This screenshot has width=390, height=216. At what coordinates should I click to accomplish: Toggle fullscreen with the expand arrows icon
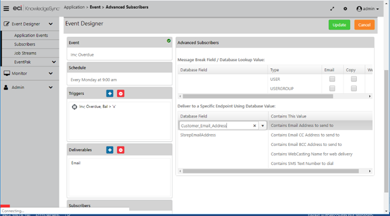click(x=332, y=9)
